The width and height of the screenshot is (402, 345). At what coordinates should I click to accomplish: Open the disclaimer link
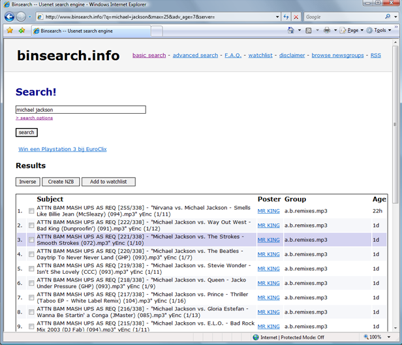point(292,55)
